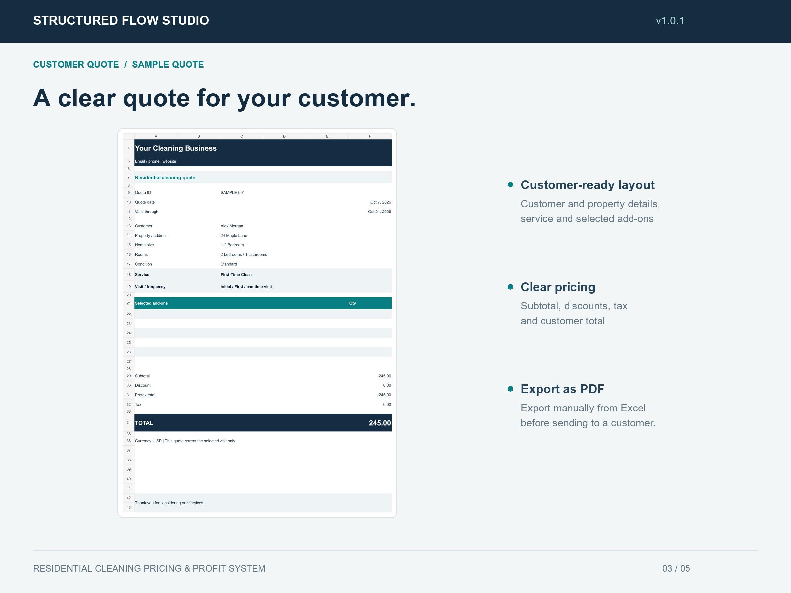This screenshot has width=791, height=593.
Task: Select the 'Currency: USD' note line
Action: 185,441
